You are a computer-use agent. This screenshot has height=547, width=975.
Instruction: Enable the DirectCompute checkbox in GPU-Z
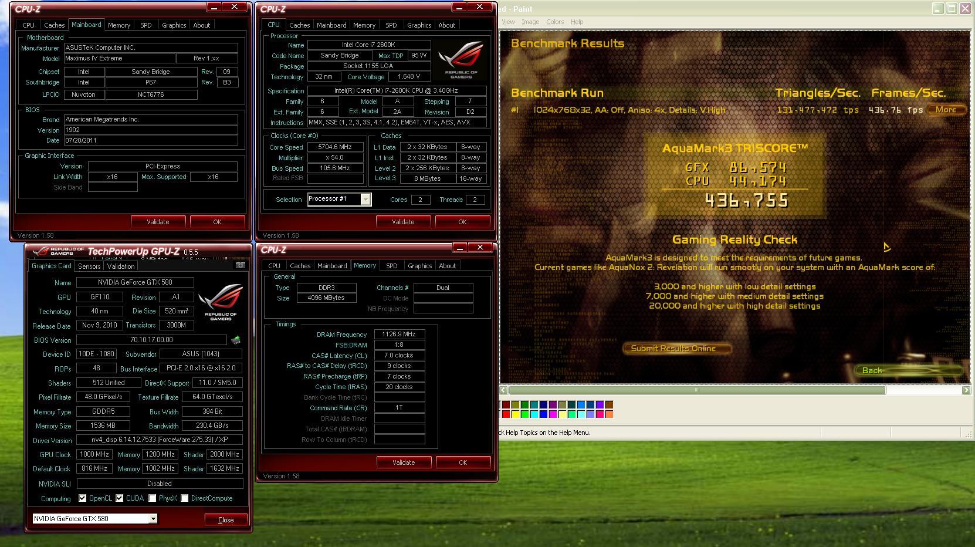pos(184,498)
